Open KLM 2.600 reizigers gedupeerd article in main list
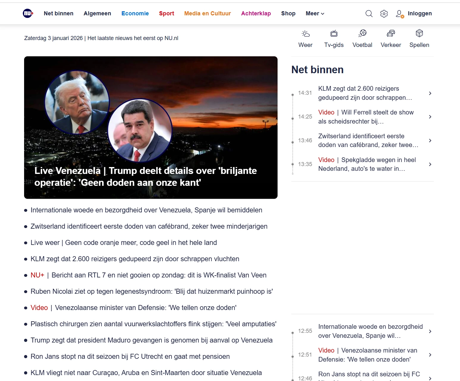Viewport: 460px width, 381px height. pos(135,259)
